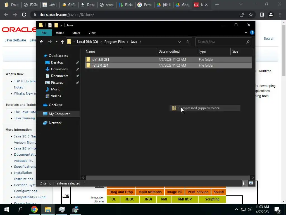Open the Customize Quick Access Toolbar dropdown

pyautogui.click(x=61, y=25)
